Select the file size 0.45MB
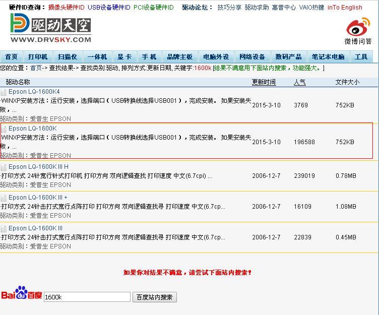 pos(346,237)
